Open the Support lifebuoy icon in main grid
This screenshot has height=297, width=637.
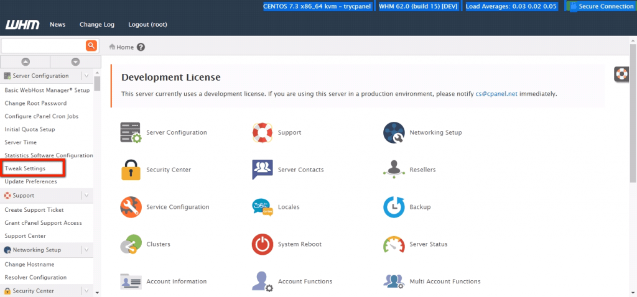[263, 133]
